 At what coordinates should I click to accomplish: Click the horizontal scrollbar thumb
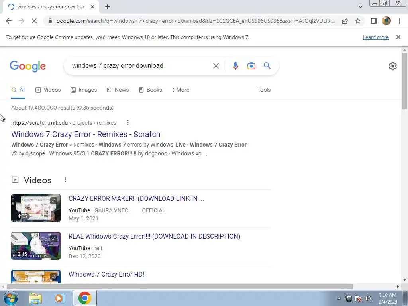point(180,287)
